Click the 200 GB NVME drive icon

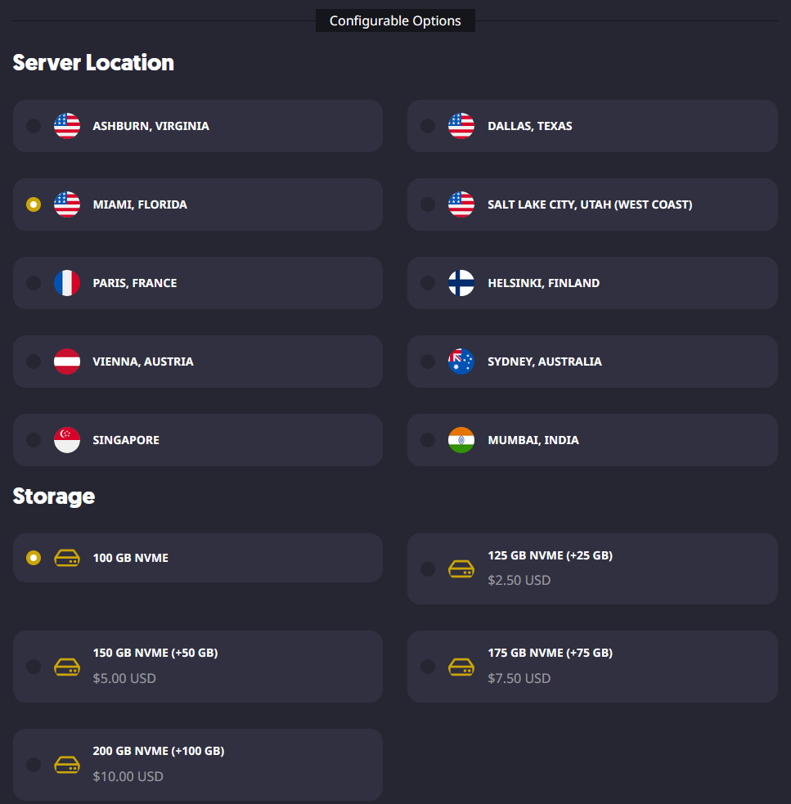[67, 765]
